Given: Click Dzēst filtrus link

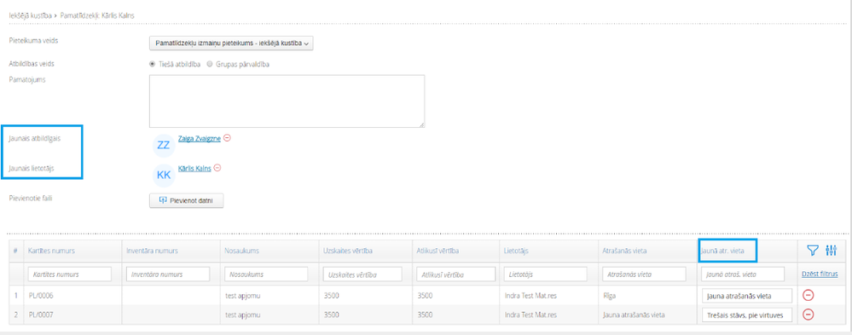Looking at the screenshot, I should pyautogui.click(x=820, y=274).
